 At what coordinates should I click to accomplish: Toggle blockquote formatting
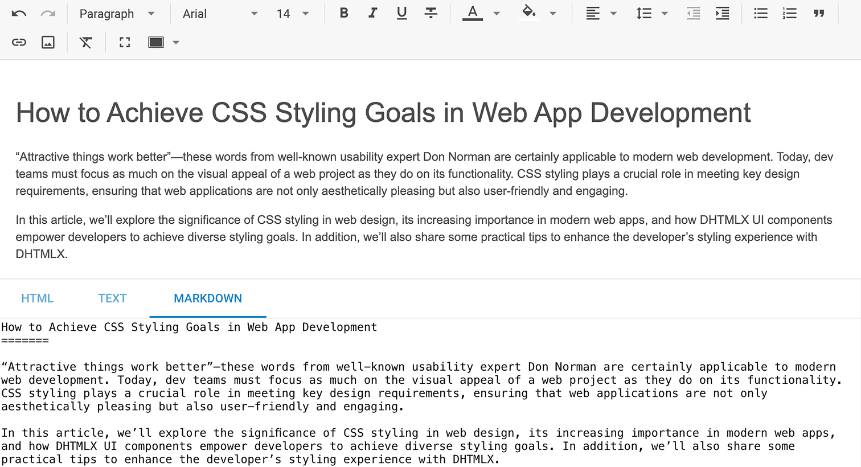[819, 14]
